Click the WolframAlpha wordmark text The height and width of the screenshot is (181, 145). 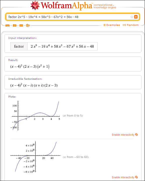pyautogui.click(x=67, y=6)
